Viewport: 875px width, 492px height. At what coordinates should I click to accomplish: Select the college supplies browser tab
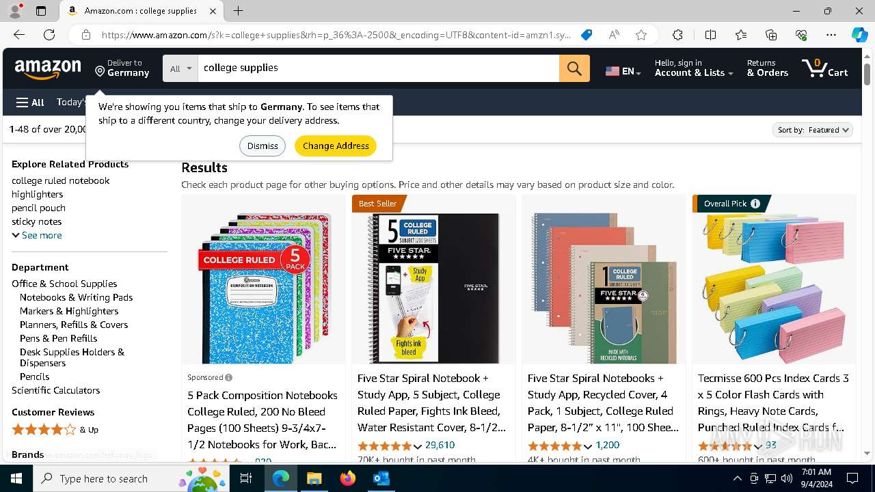coord(142,11)
